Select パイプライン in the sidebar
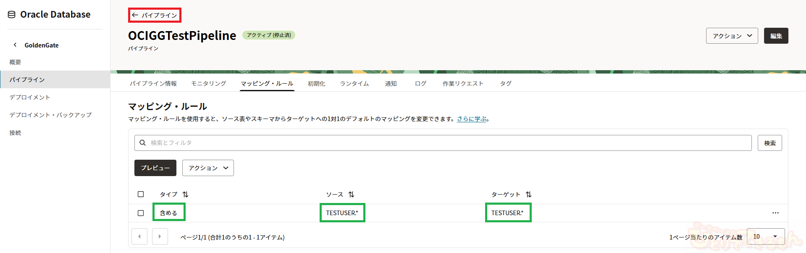Viewport: 806px width, 253px height. tap(55, 79)
